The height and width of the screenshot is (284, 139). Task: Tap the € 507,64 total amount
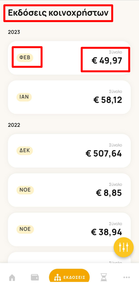click(104, 154)
